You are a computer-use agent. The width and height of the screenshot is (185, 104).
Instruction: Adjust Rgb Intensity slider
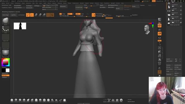(67, 16)
